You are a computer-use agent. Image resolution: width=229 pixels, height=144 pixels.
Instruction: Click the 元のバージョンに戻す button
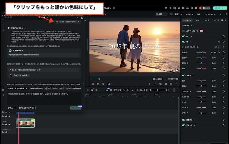coord(19,75)
